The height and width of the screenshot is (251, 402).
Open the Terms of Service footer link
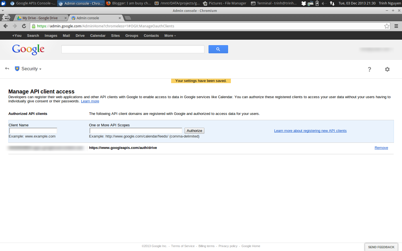[183, 246]
